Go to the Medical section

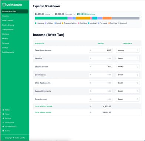point(5,39)
